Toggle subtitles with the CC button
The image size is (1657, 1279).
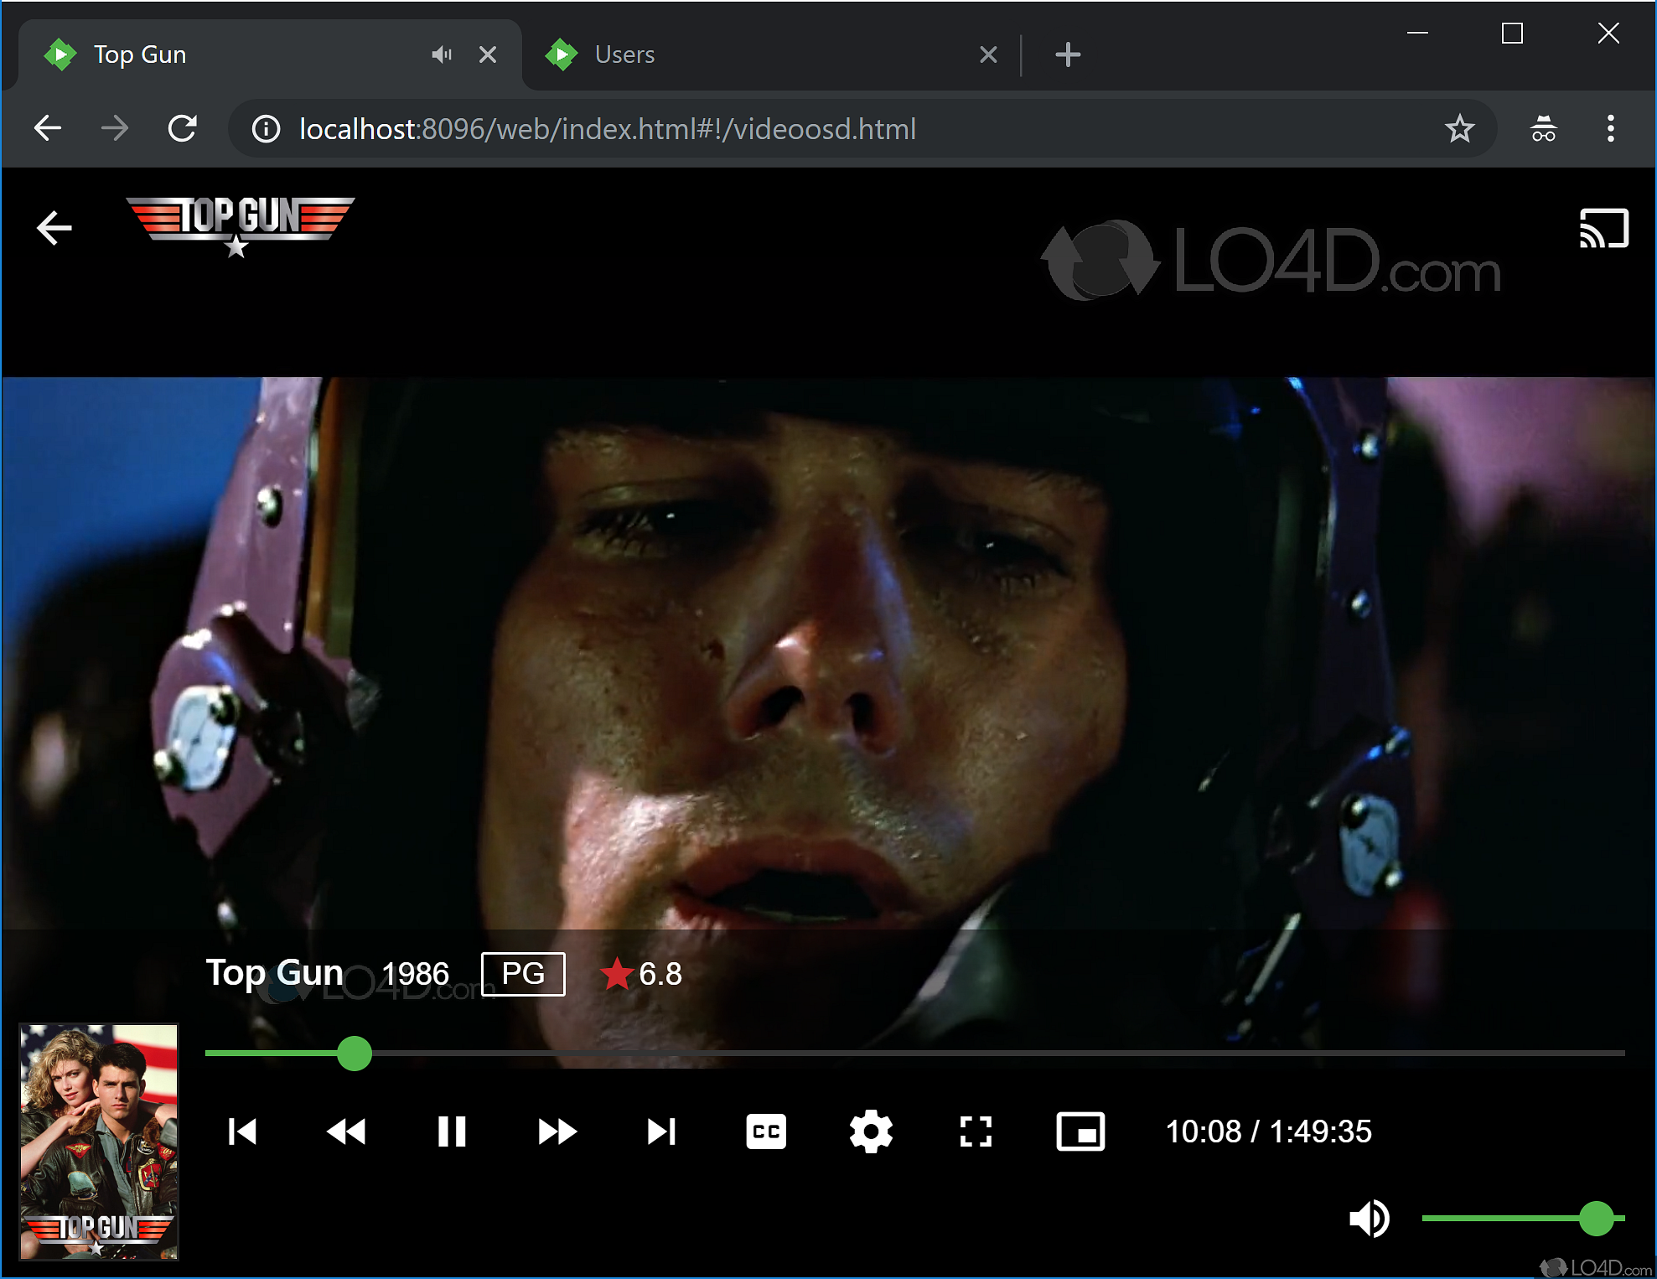tap(765, 1131)
